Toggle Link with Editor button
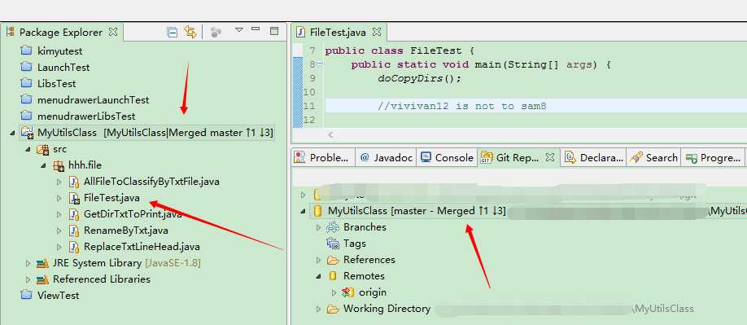Screen dimensions: 747x325 (190, 33)
